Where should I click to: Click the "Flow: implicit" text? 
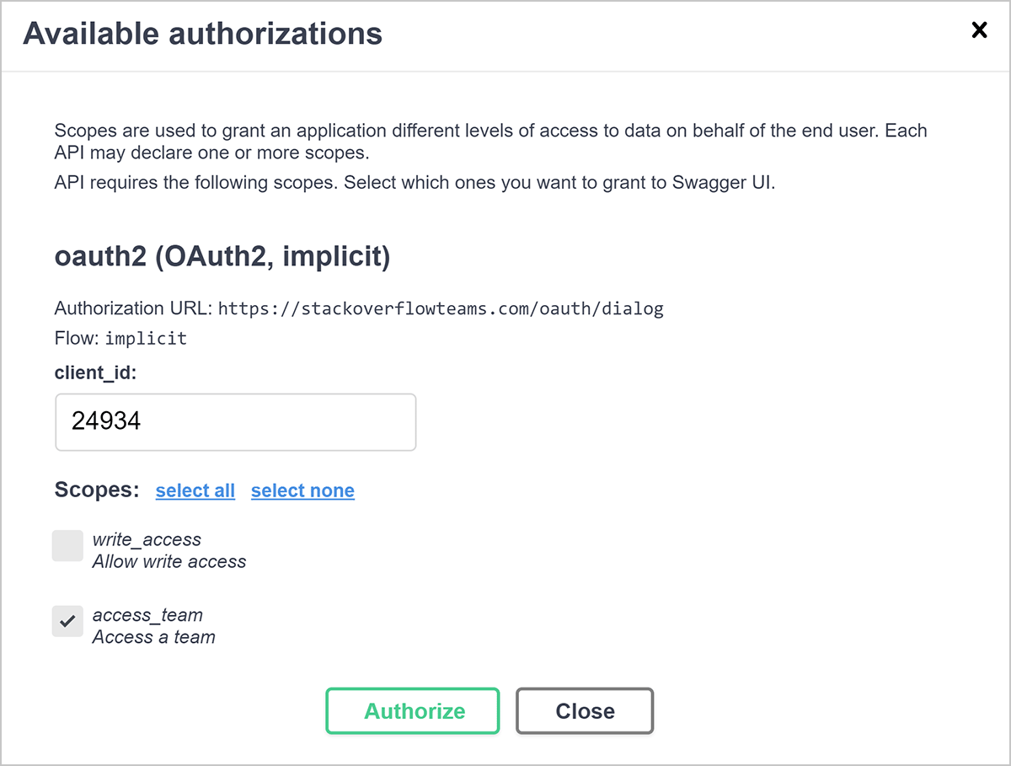tap(120, 339)
